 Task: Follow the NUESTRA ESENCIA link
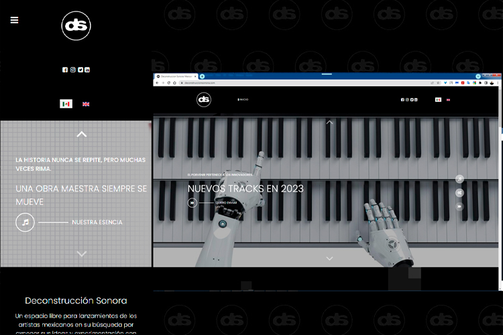coord(97,222)
